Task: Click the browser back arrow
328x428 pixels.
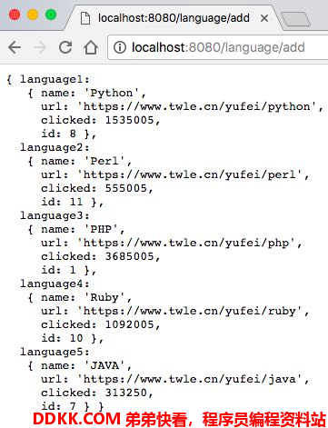Action: (15, 47)
